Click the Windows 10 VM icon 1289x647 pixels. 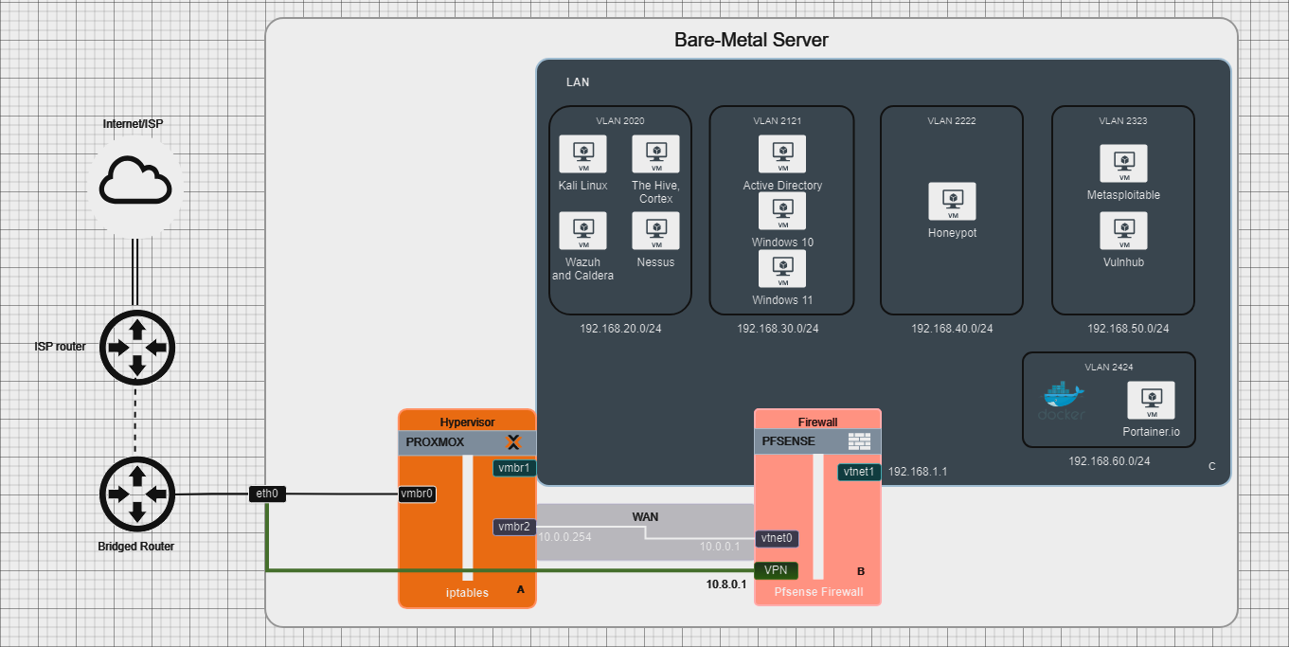[x=781, y=210]
